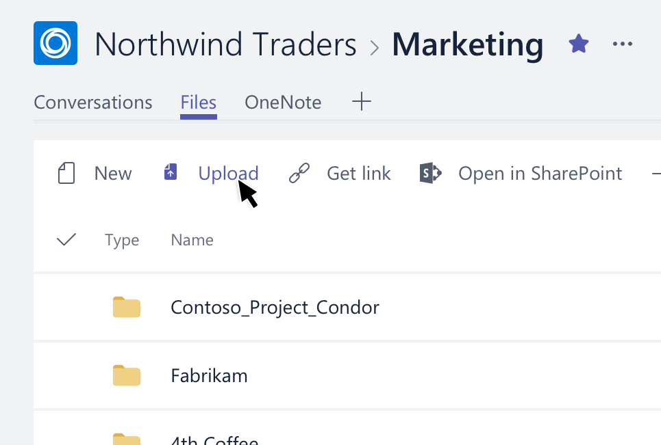Click the SharePoint logo icon
Image resolution: width=661 pixels, height=445 pixels.
pos(430,173)
